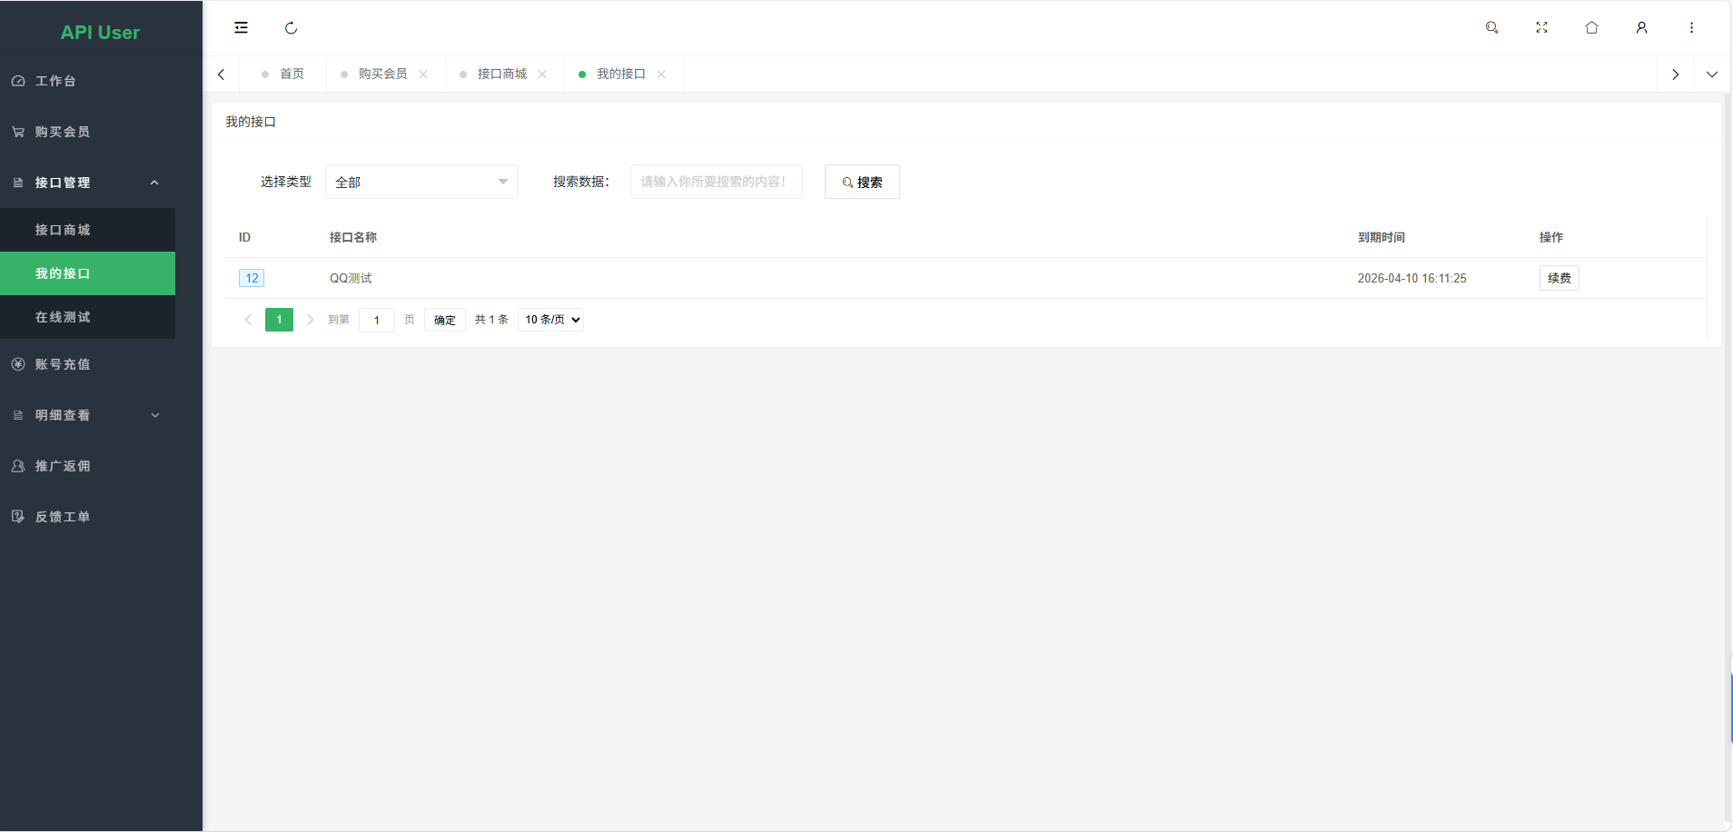Enter fullscreen via the expand arrows icon

tap(1541, 27)
